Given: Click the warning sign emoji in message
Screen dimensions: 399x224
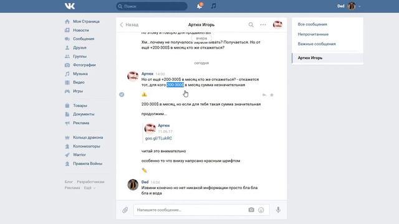Looking at the screenshot, I should pos(144,95).
